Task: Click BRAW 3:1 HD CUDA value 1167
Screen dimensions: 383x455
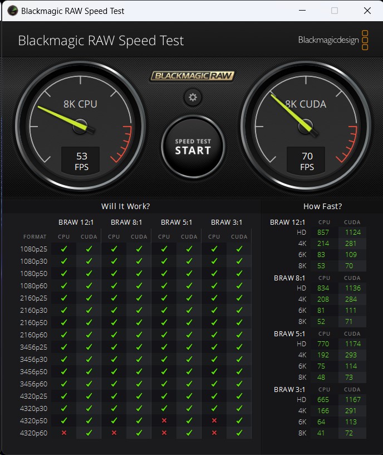Action: coord(353,400)
